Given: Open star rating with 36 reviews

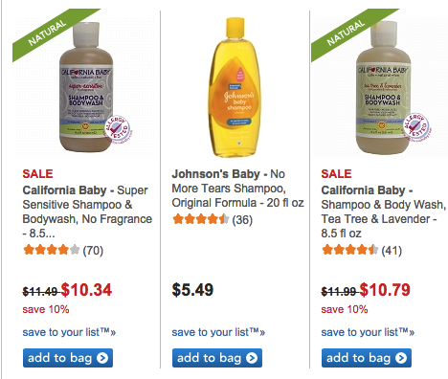Looking at the screenshot, I should tap(213, 219).
